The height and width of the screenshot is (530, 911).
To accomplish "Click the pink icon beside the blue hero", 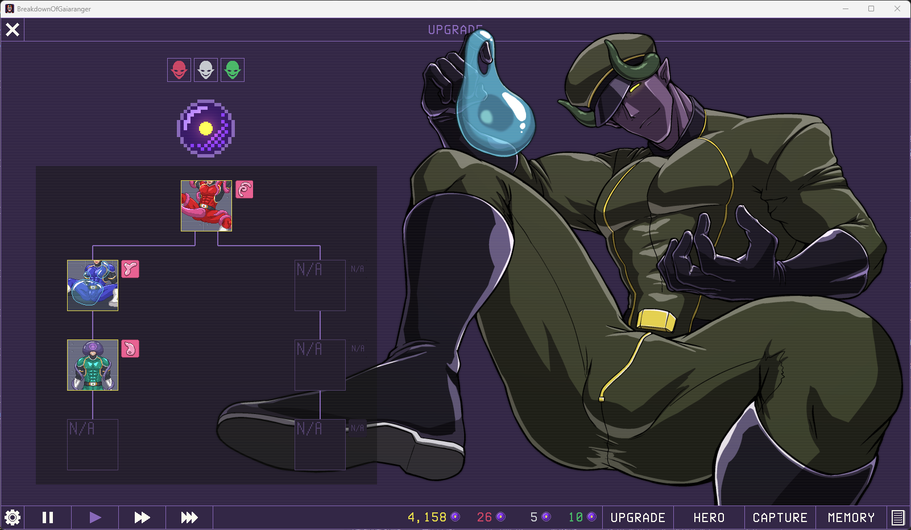I will (x=130, y=269).
